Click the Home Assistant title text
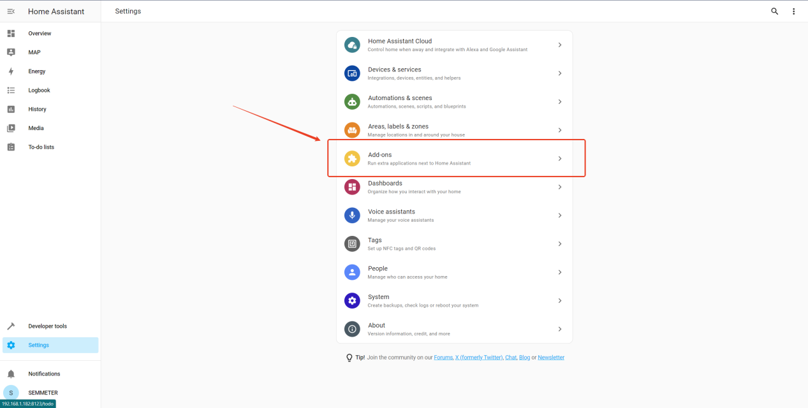The width and height of the screenshot is (808, 408). [56, 11]
